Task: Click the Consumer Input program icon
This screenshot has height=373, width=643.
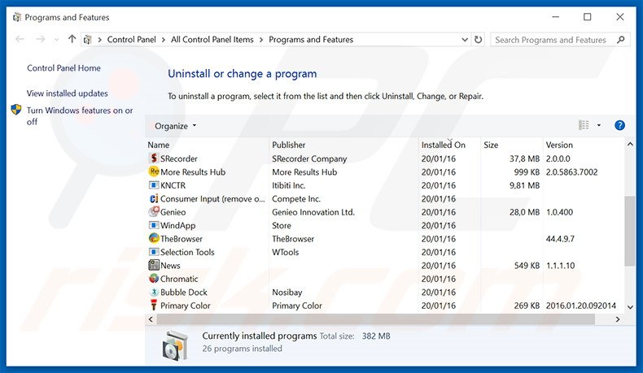Action: 154,198
